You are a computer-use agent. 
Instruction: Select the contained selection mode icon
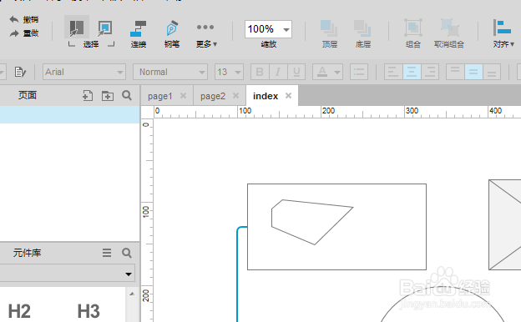click(x=104, y=28)
